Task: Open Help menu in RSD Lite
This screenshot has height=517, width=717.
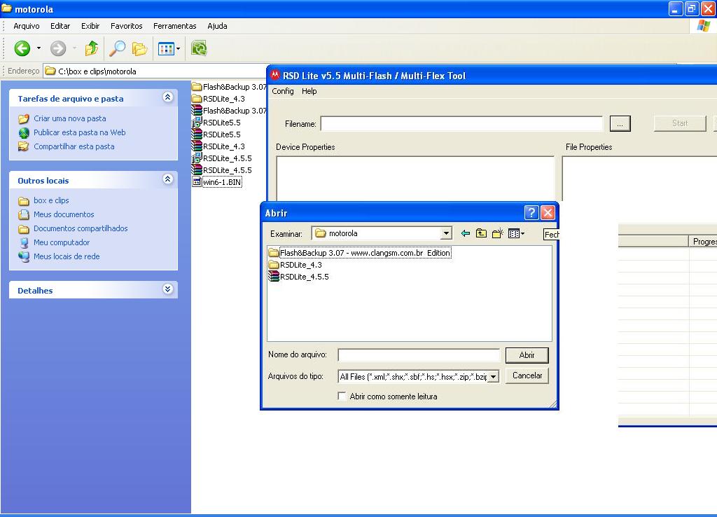Action: click(x=309, y=91)
